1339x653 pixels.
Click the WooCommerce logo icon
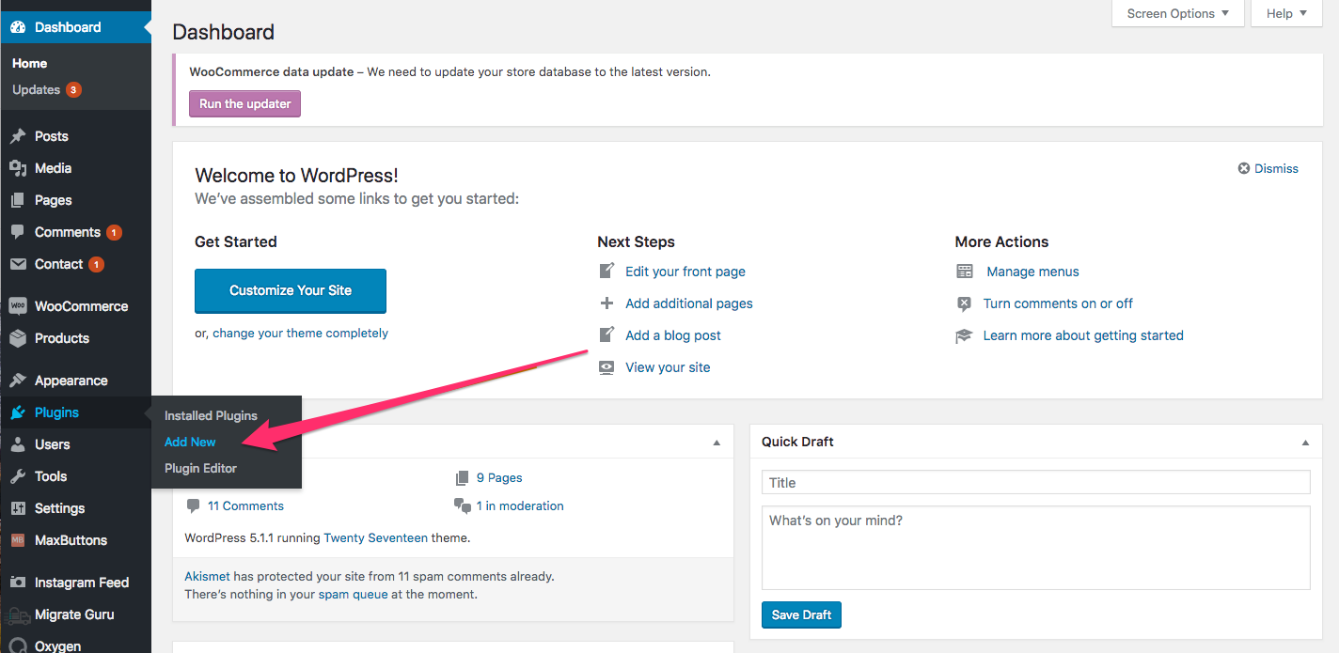coord(18,306)
